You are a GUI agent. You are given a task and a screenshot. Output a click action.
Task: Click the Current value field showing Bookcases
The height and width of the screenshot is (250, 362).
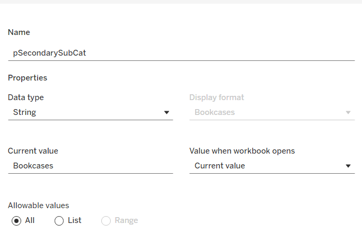(x=90, y=166)
